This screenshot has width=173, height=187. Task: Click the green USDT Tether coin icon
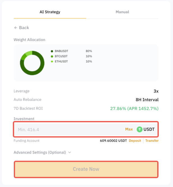140,129
